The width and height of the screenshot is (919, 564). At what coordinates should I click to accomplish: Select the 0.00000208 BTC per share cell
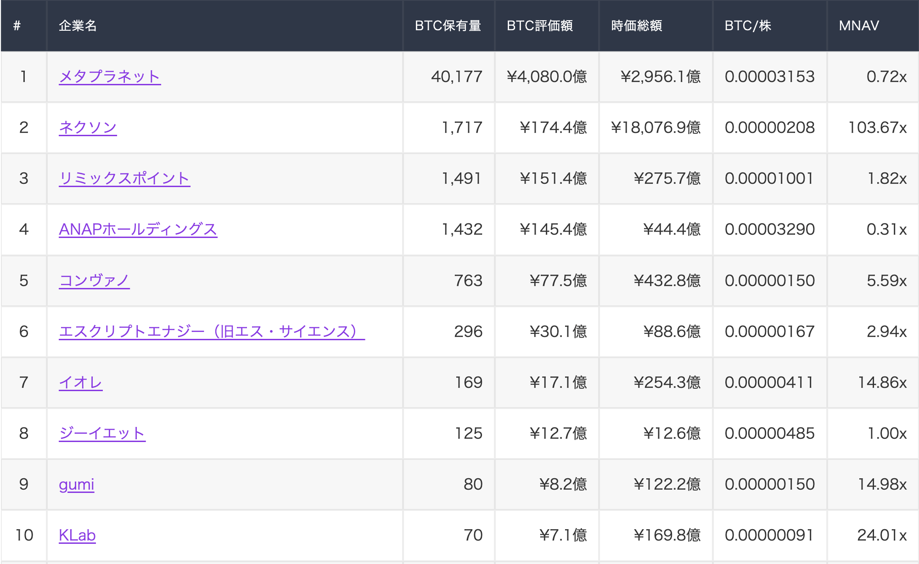(x=770, y=127)
